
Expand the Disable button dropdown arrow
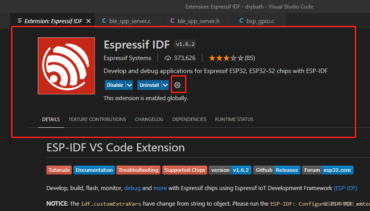pyautogui.click(x=129, y=85)
